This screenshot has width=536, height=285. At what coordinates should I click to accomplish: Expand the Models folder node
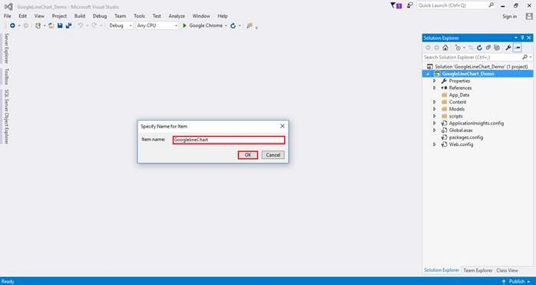[435, 109]
